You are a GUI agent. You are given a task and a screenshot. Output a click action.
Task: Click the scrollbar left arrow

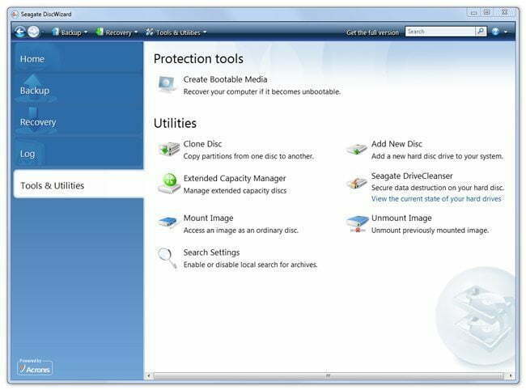click(149, 376)
